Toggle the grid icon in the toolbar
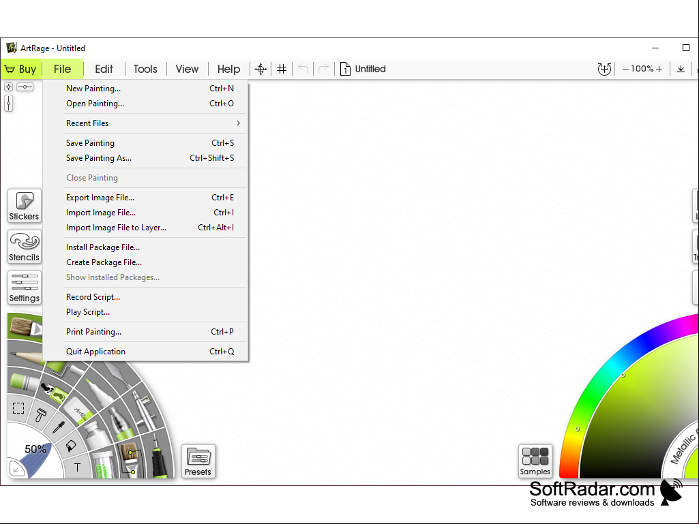The image size is (699, 524). [282, 69]
